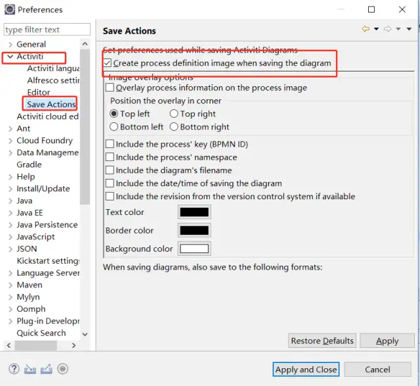
Task: Expand the Java tree node
Action: pyautogui.click(x=10, y=201)
